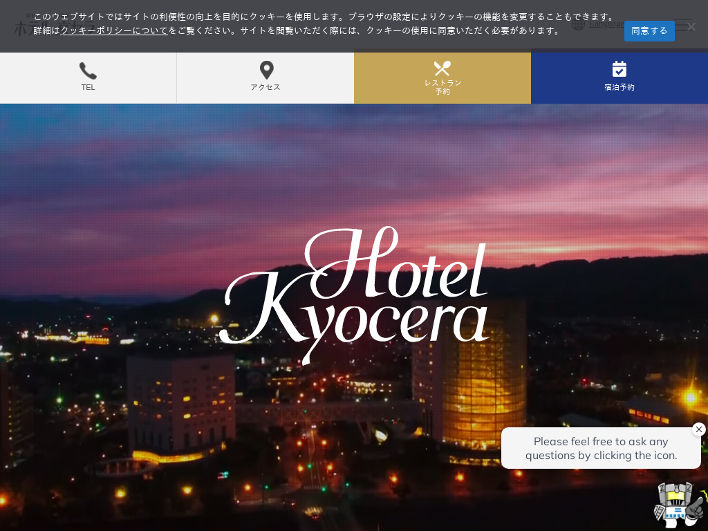708x531 pixels.
Task: Open レストラン予約 restaurant reservation
Action: pyautogui.click(x=442, y=77)
